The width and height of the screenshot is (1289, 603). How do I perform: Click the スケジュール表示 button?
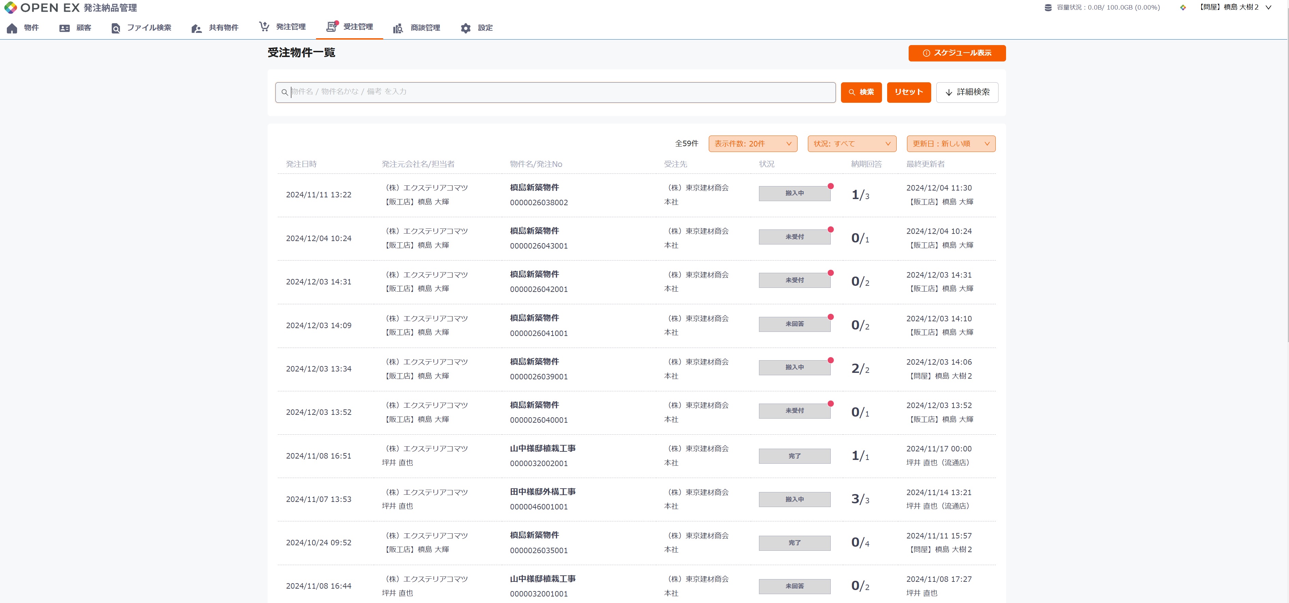[x=957, y=53]
